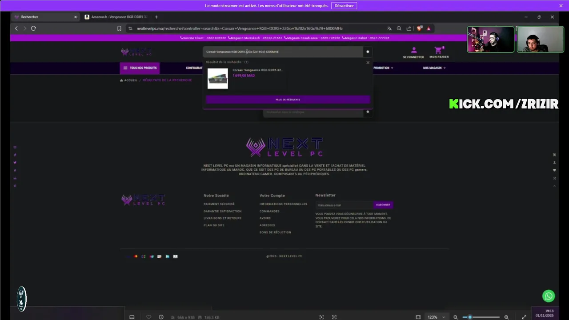Viewport: 569px width, 320px height.
Task: Open Plan du Site footer link
Action: (214, 225)
